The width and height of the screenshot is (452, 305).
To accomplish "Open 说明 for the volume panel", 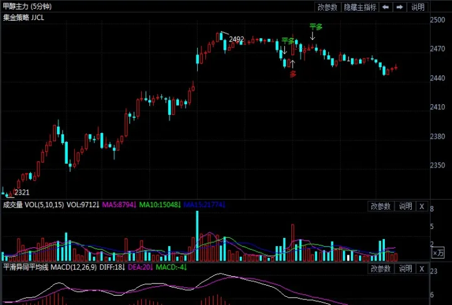I will click(405, 206).
